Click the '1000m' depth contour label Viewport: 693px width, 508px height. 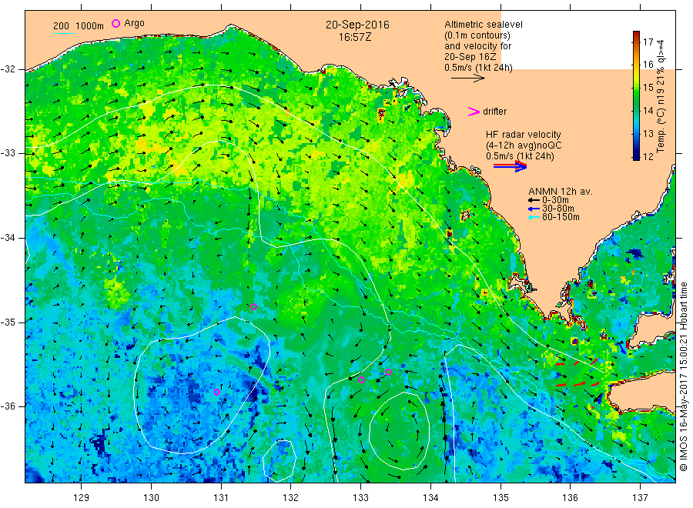[x=89, y=26]
